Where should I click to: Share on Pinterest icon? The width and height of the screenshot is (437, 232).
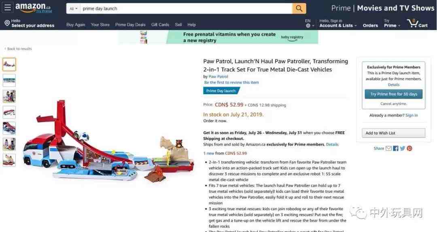[x=409, y=148]
